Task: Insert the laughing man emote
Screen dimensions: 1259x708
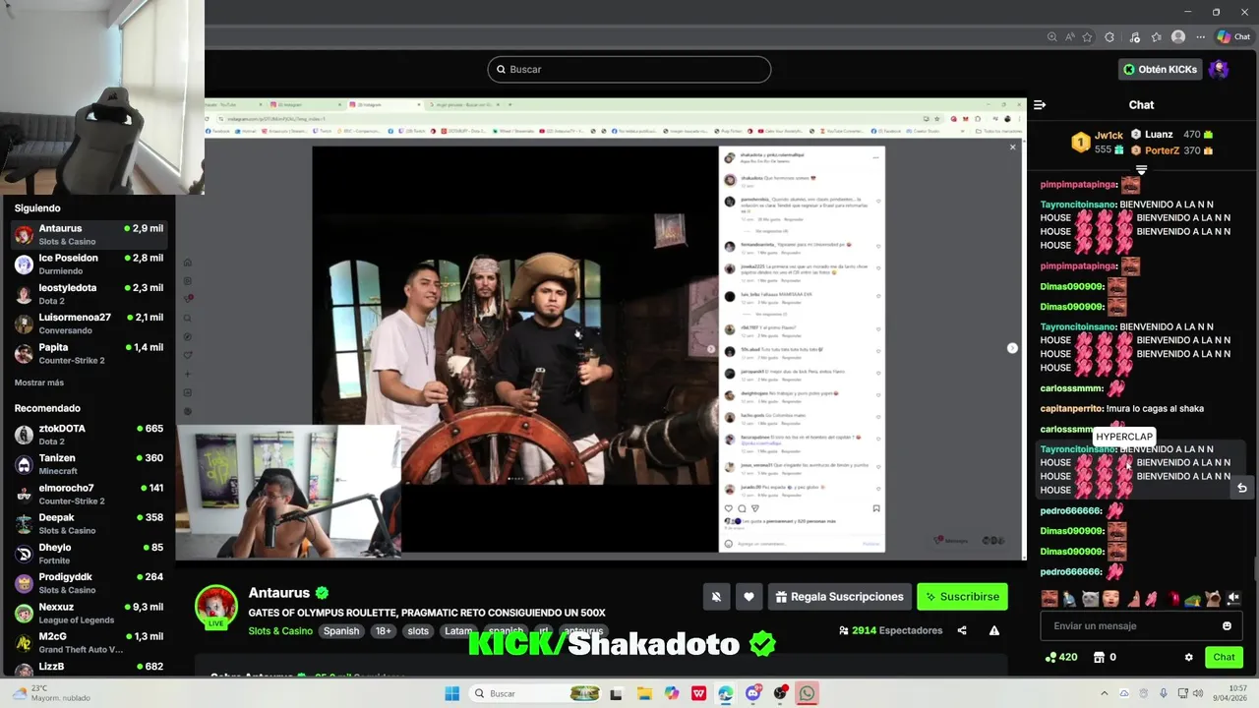Action: coord(1050,598)
